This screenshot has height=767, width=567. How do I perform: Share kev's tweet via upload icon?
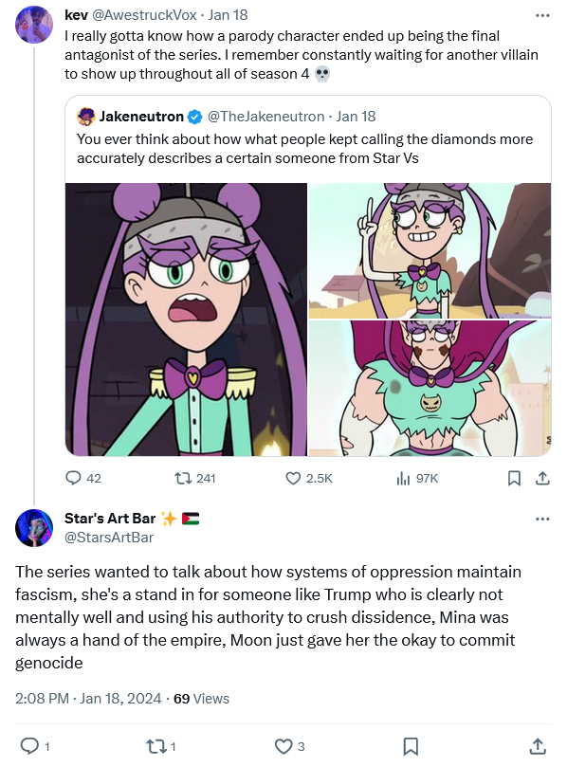click(542, 478)
